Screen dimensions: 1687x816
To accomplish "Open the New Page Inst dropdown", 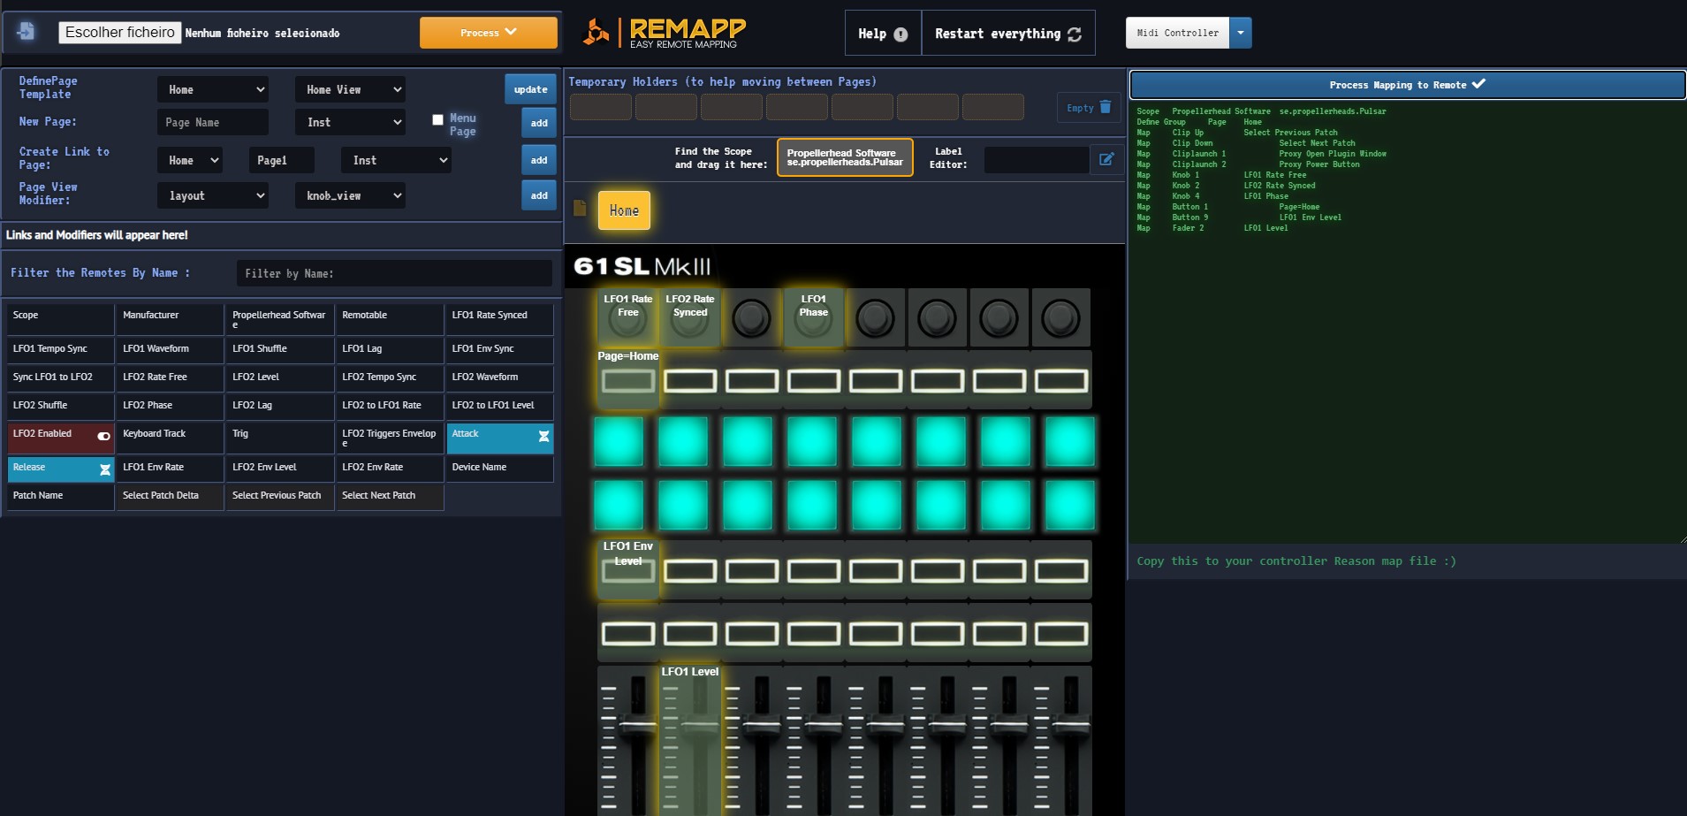I will [x=350, y=122].
